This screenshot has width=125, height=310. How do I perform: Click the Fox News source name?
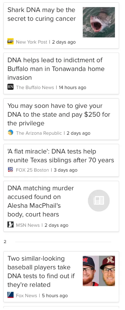click(x=26, y=295)
